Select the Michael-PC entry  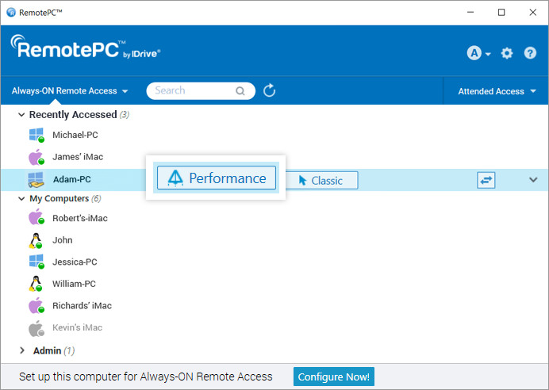click(75, 135)
